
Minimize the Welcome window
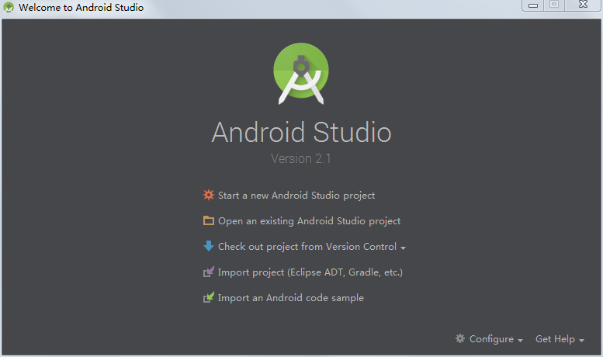533,5
